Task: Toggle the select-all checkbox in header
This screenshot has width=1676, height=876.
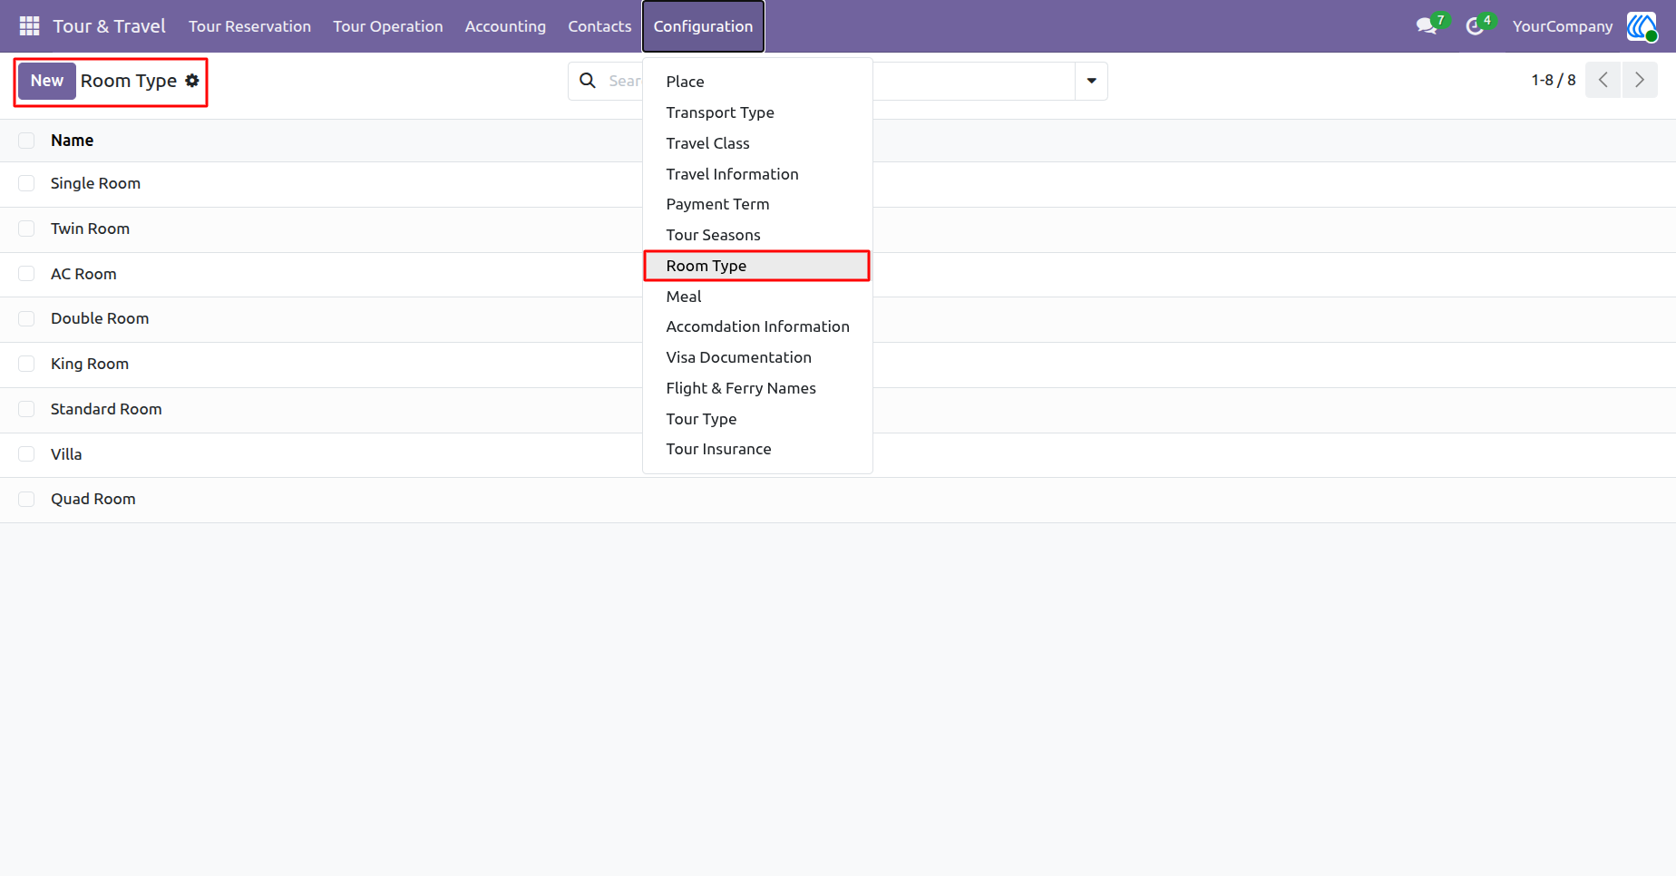Action: 26,141
